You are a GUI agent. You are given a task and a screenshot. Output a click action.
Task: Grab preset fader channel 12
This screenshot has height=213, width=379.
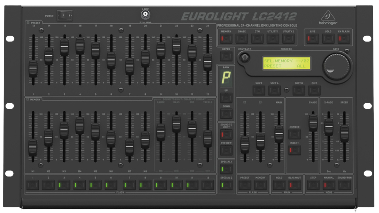point(208,62)
